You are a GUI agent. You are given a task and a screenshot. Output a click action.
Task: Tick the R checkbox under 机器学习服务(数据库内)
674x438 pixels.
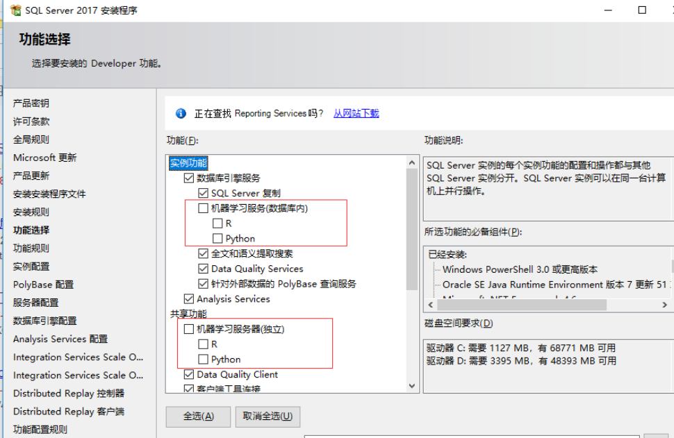217,224
